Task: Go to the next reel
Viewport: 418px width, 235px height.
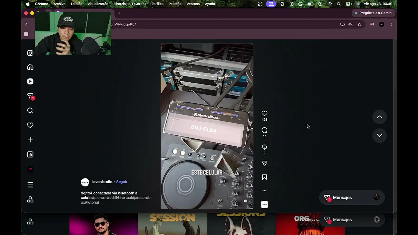Action: click(379, 135)
